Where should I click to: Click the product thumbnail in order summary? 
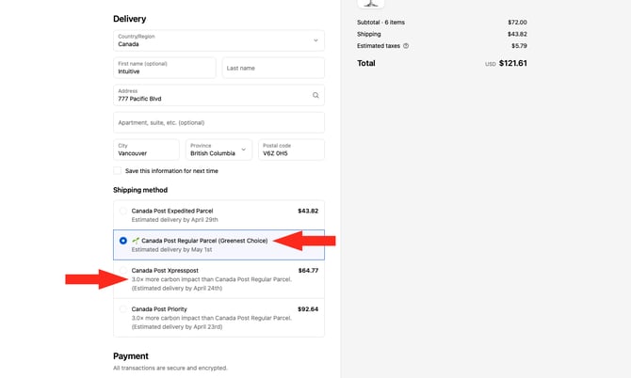pyautogui.click(x=371, y=4)
